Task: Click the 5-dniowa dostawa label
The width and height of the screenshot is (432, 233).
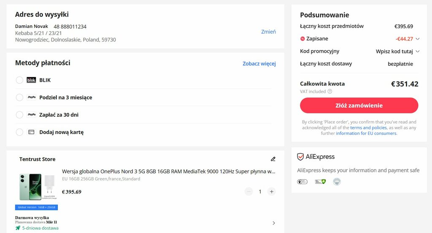Action: (40, 228)
